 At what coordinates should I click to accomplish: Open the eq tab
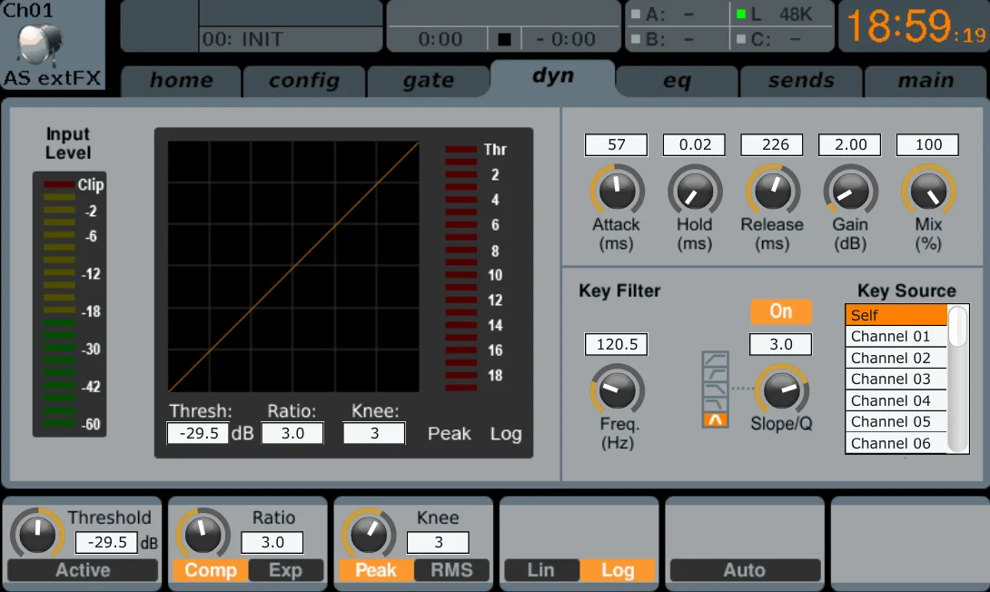(x=677, y=81)
